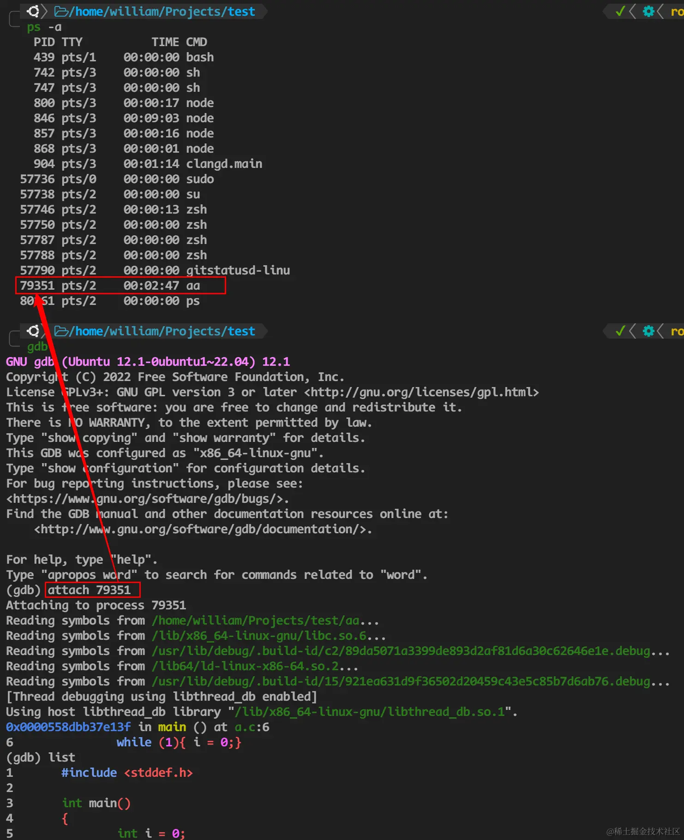The width and height of the screenshot is (684, 840).
Task: Click the row for PID 57738 su
Action: click(x=110, y=194)
